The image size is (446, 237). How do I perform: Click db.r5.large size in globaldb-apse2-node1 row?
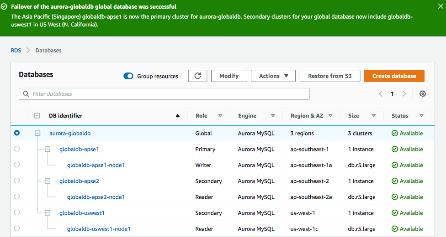361,197
